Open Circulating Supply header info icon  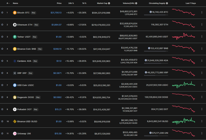pyautogui.click(x=167, y=3)
